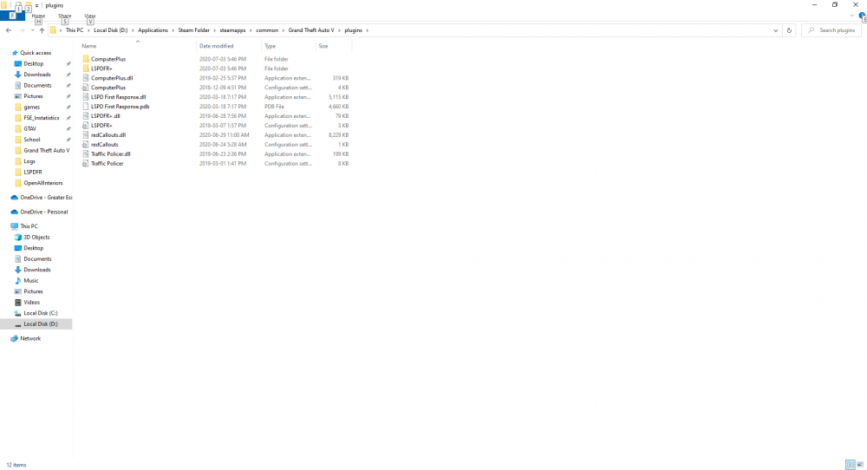Screen dimensions: 867x470
Task: Open the address bar history dropdown
Action: (775, 30)
